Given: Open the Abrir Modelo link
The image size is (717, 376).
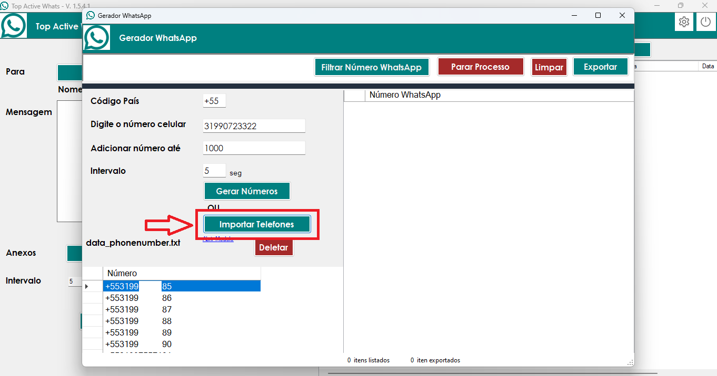Looking at the screenshot, I should (x=218, y=239).
